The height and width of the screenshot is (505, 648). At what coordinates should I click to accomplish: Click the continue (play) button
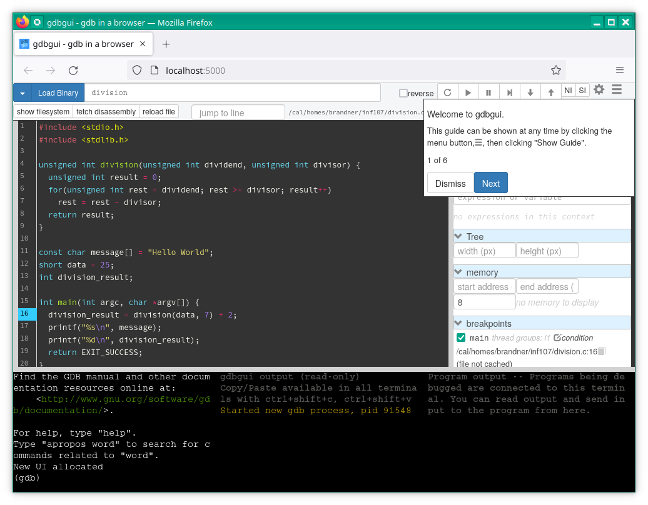[x=468, y=92]
